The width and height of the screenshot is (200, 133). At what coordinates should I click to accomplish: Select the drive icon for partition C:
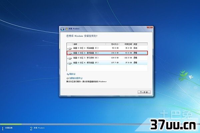pos(70,48)
